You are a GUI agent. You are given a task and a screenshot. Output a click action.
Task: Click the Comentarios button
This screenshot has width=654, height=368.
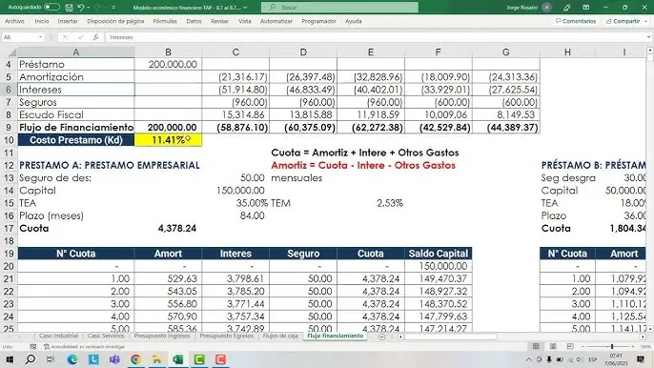click(x=576, y=21)
